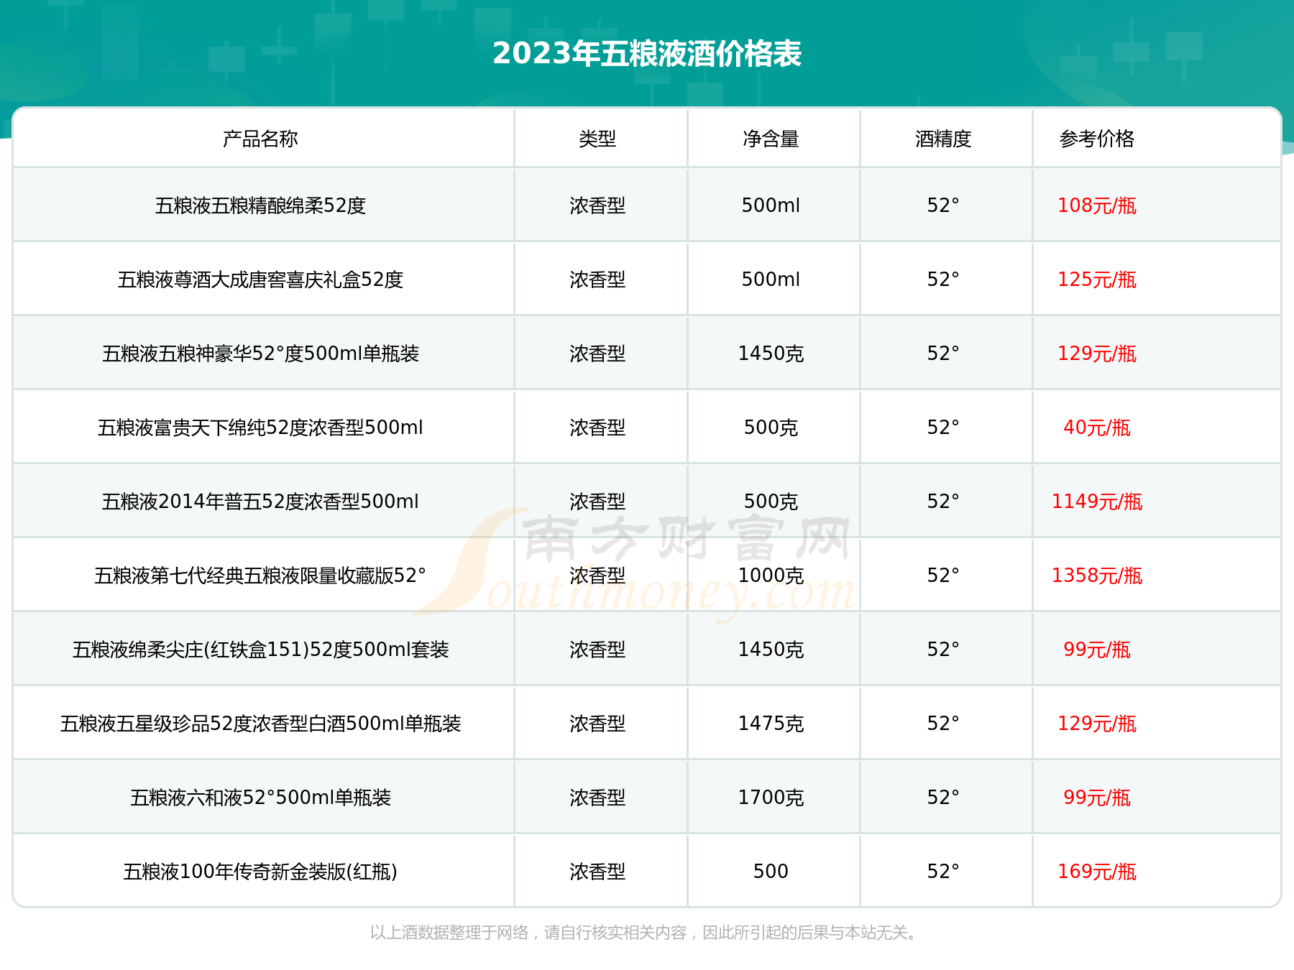Select the price 169元/瓶
1294x970 pixels.
coord(1097,872)
